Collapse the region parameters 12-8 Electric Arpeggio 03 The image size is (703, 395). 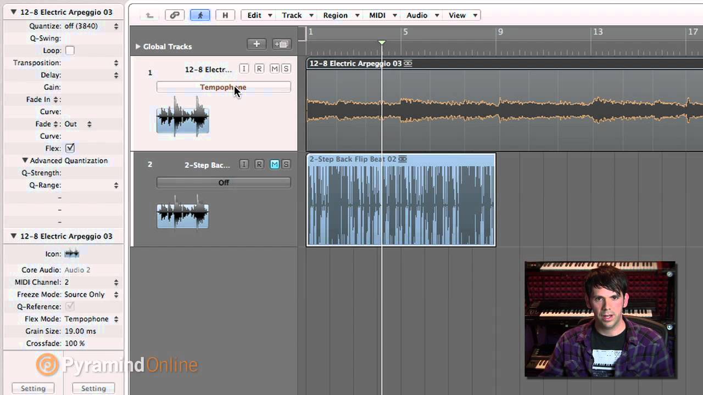[13, 12]
